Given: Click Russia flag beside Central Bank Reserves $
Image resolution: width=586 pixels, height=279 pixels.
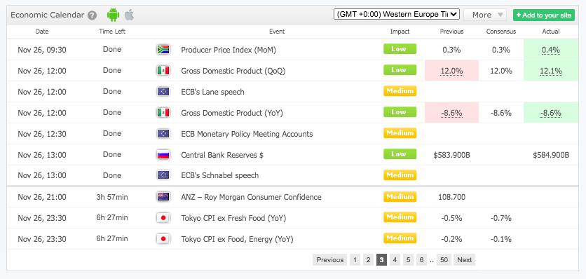Looking at the screenshot, I should point(163,154).
